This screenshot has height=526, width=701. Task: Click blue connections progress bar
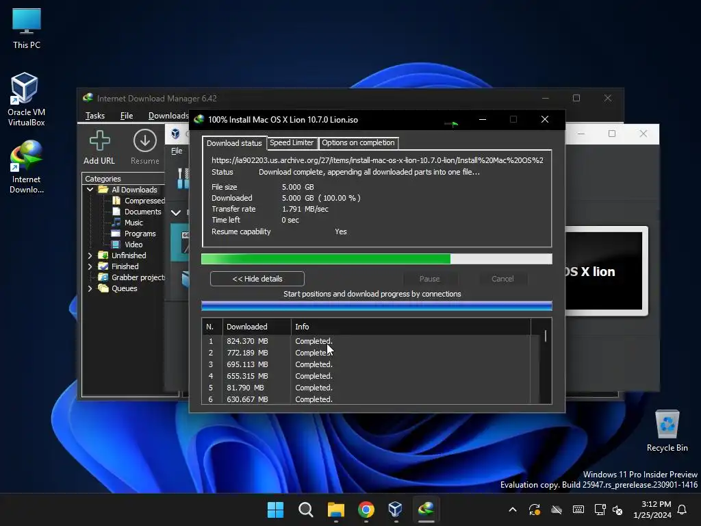click(377, 306)
